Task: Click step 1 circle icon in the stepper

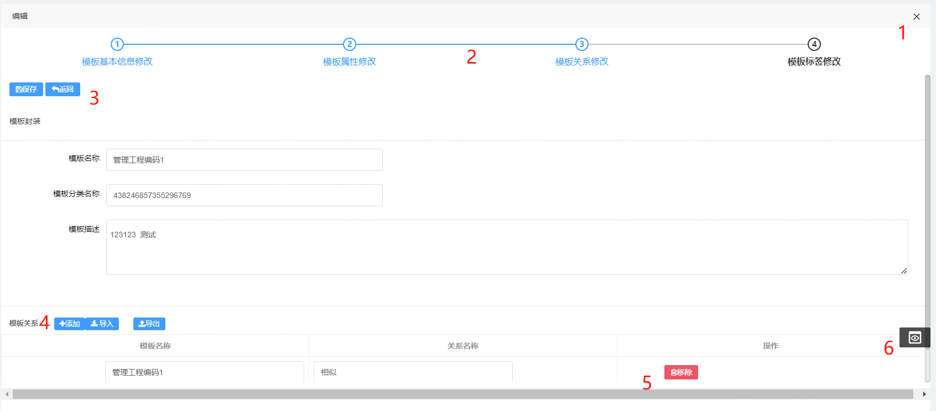Action: click(117, 44)
